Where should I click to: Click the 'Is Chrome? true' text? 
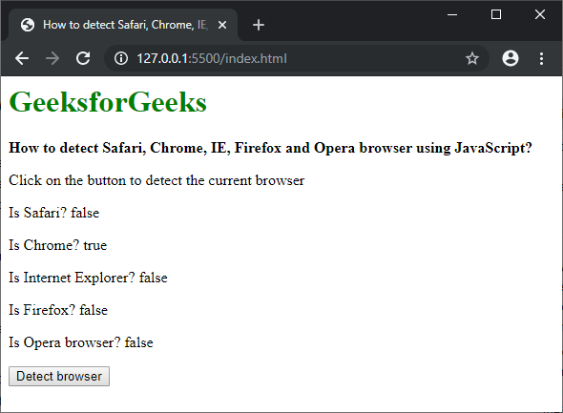(x=58, y=245)
